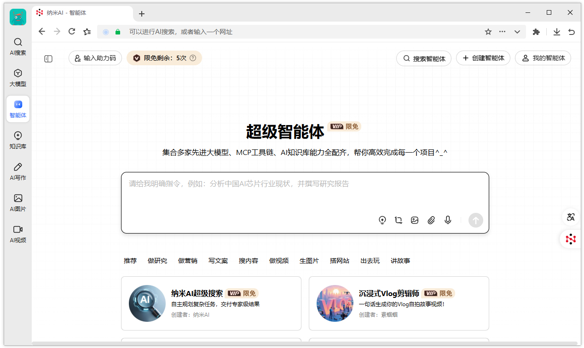Select the 写文案 category tab
The width and height of the screenshot is (584, 348).
coord(218,261)
